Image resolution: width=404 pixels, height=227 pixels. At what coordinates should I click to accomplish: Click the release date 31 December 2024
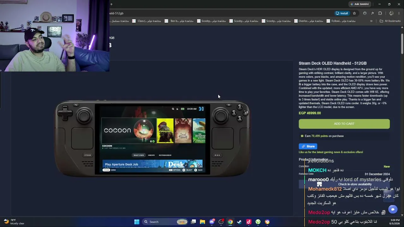coord(377,174)
